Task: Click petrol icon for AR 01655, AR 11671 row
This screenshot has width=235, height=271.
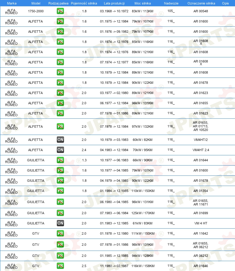Action: (x=60, y=202)
